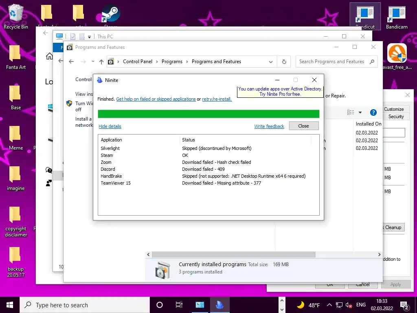The image size is (417, 313).
Task: Select the Zoom row in Ninite
Action: 208,162
